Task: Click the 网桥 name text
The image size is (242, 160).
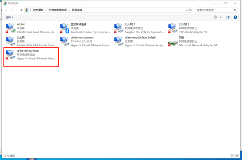Action: (x=182, y=38)
